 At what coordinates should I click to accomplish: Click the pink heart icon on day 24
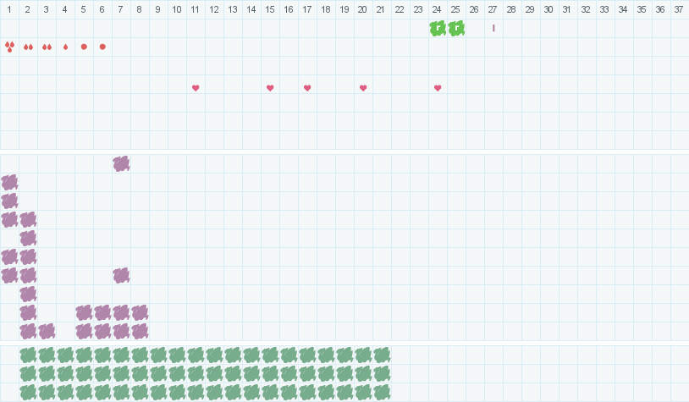point(438,88)
